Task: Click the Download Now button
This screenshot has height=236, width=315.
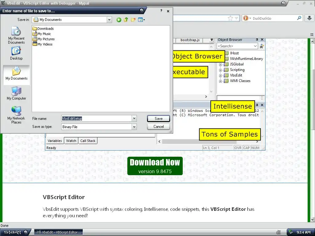Action: (155, 166)
